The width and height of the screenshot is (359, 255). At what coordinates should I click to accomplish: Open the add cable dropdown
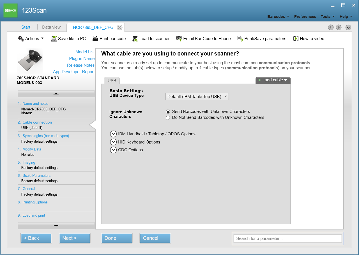[x=273, y=80]
